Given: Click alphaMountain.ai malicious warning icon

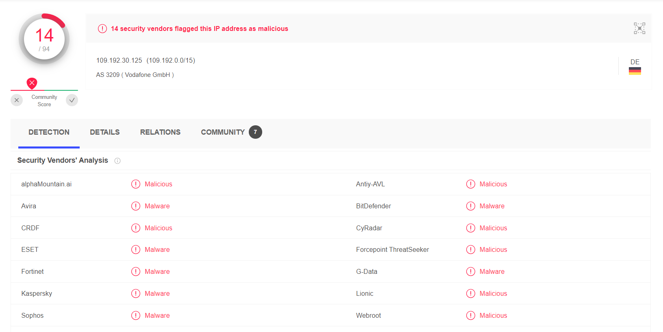Looking at the screenshot, I should point(136,184).
